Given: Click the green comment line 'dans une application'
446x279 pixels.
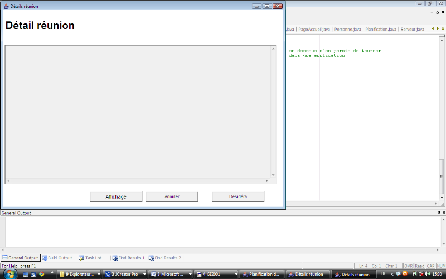Looking at the screenshot, I should pos(317,55).
